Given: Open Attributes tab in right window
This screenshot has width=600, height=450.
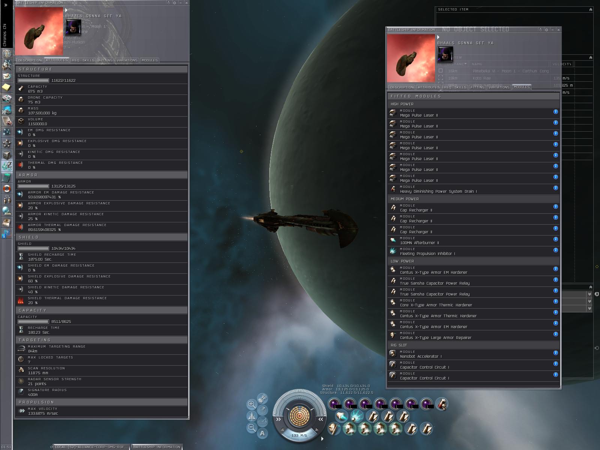Looking at the screenshot, I should [429, 87].
